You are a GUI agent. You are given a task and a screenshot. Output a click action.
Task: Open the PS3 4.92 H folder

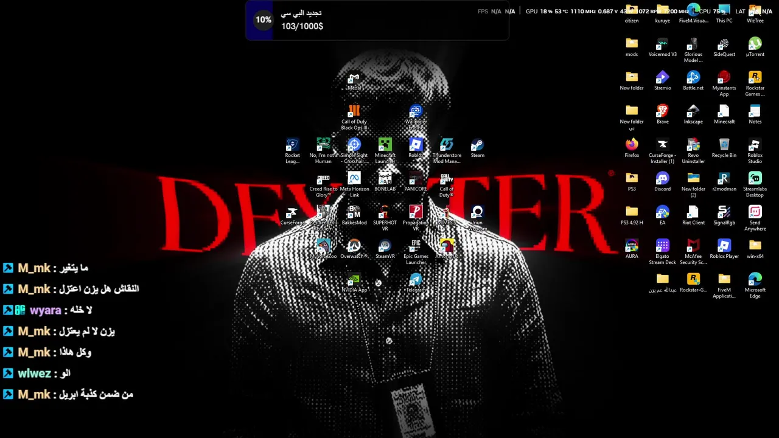632,216
